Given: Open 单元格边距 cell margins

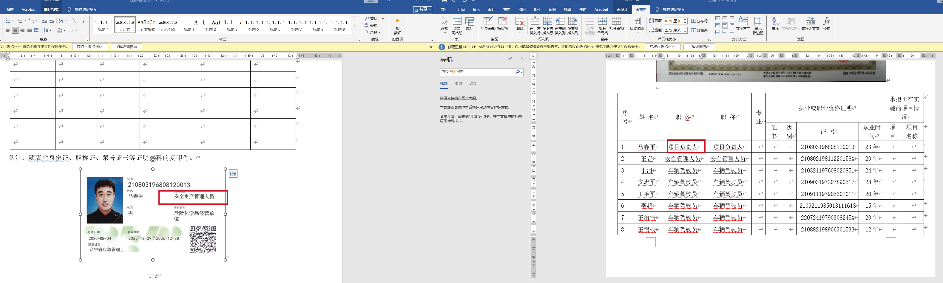Looking at the screenshot, I should point(758,26).
